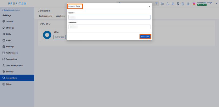Screen dimensions: 219x107
Task: Click the Okta connector name text
Action: pos(56,32)
